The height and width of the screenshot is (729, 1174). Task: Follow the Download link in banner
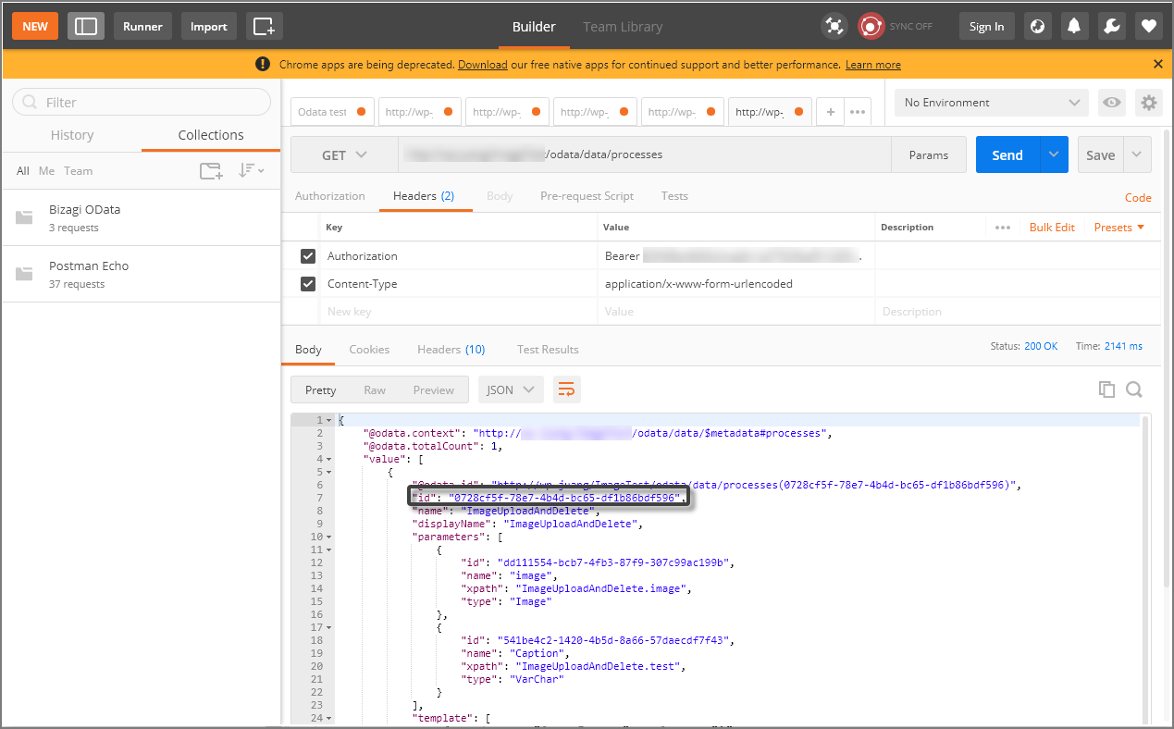point(483,65)
